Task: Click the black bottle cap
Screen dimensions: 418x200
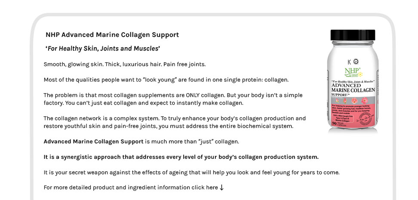Action: (353, 35)
